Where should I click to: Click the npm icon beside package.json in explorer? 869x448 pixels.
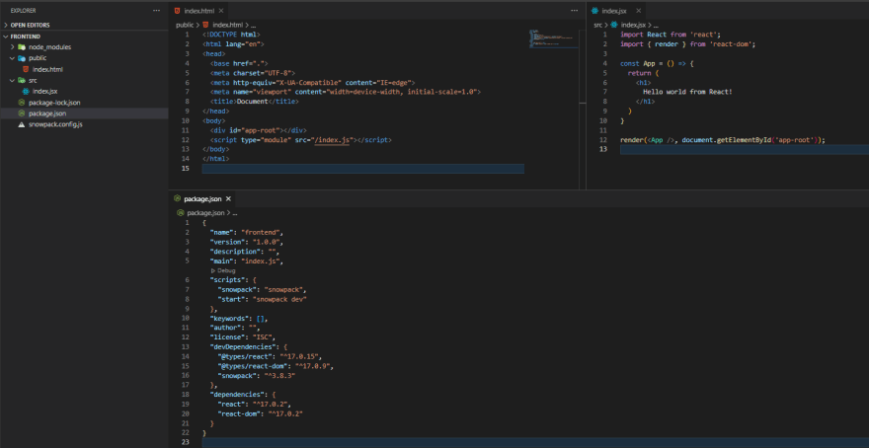(22, 112)
